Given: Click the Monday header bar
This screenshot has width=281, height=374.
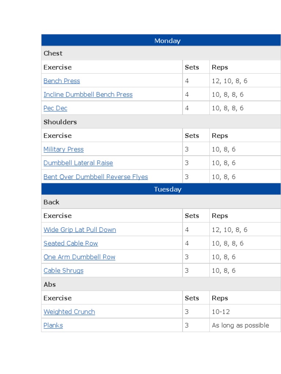Looking at the screenshot, I should (x=161, y=41).
